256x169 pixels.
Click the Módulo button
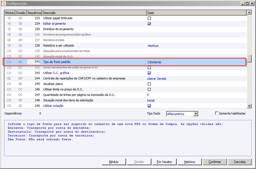[114, 162]
